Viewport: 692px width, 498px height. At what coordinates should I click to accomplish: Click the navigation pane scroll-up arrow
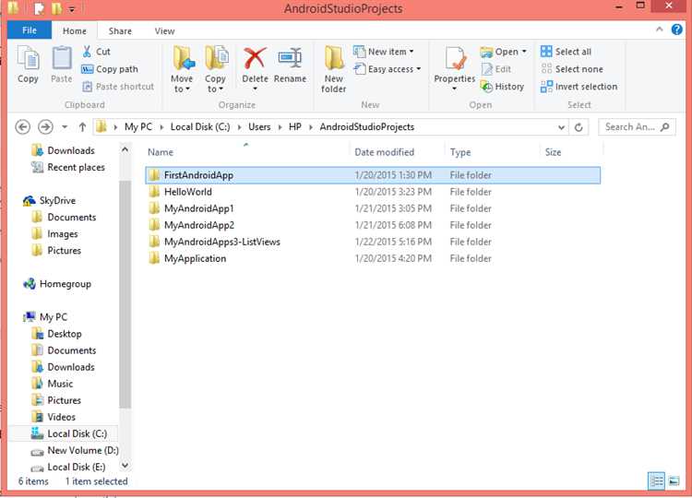coord(125,150)
